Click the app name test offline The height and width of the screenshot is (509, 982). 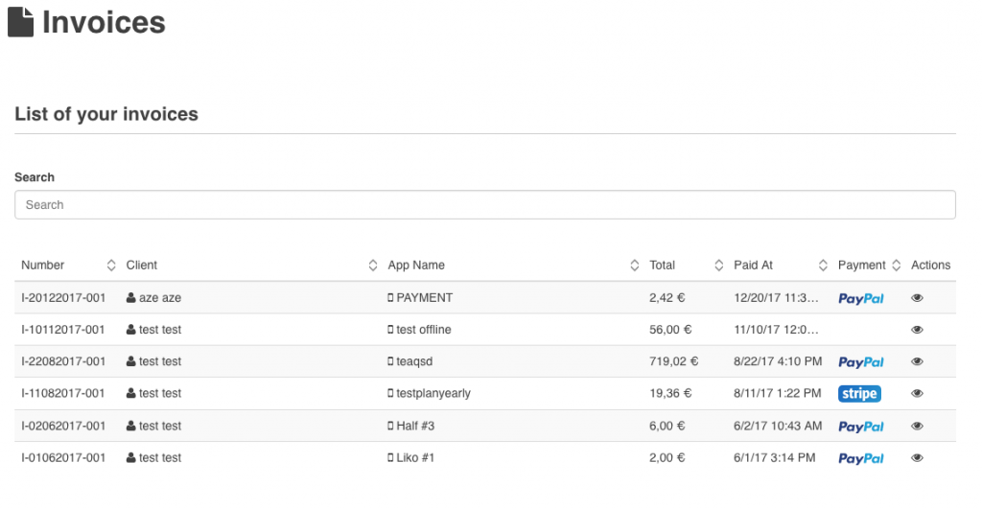(x=423, y=330)
